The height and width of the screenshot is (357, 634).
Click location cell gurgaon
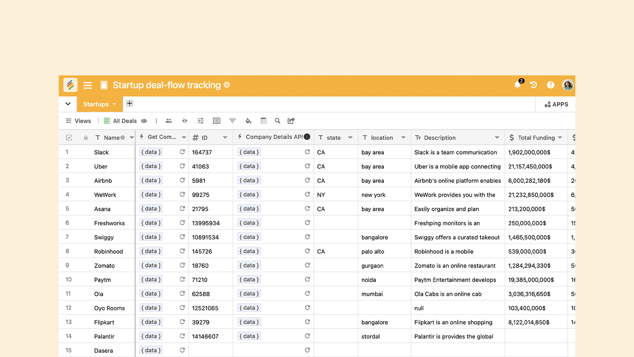tap(384, 265)
